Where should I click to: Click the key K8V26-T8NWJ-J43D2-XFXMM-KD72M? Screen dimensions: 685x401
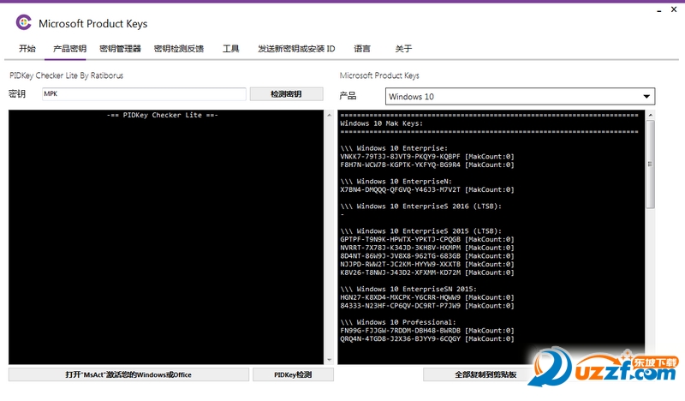[400, 272]
